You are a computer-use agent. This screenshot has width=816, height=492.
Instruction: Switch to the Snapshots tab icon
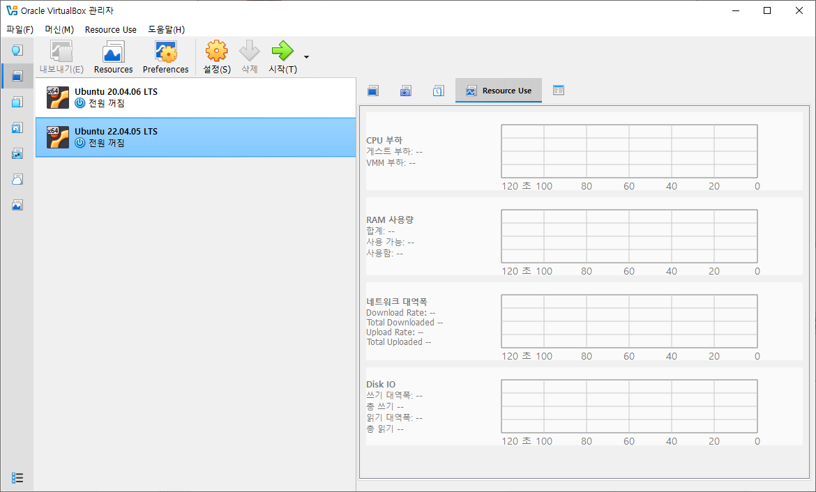point(405,91)
